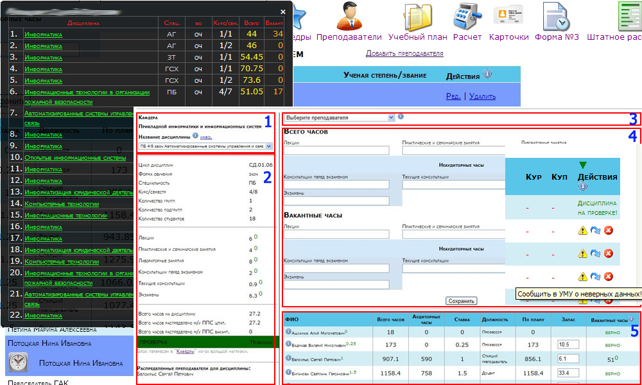Click the Сохранить button

point(460,301)
